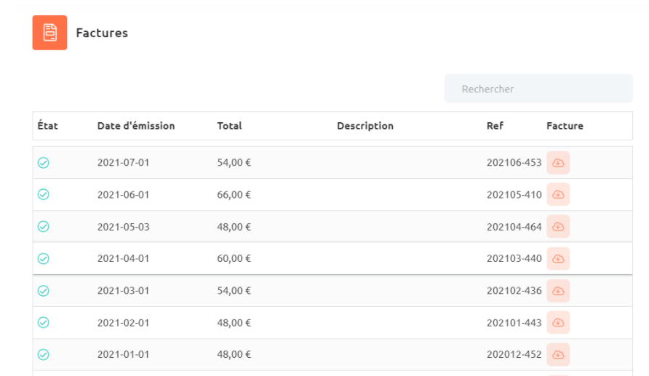Click paid status icon for 2021-01-01
649x376 pixels.
pyautogui.click(x=44, y=354)
